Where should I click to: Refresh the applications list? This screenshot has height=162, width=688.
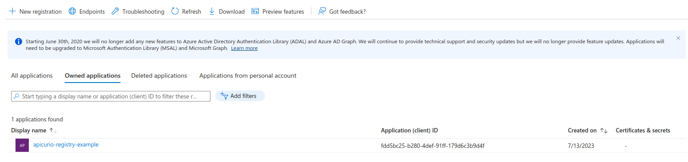tap(186, 11)
